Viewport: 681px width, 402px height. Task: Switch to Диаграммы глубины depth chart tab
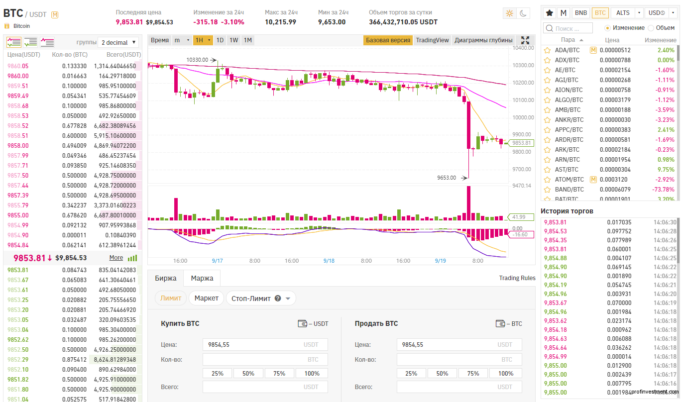pyautogui.click(x=483, y=40)
